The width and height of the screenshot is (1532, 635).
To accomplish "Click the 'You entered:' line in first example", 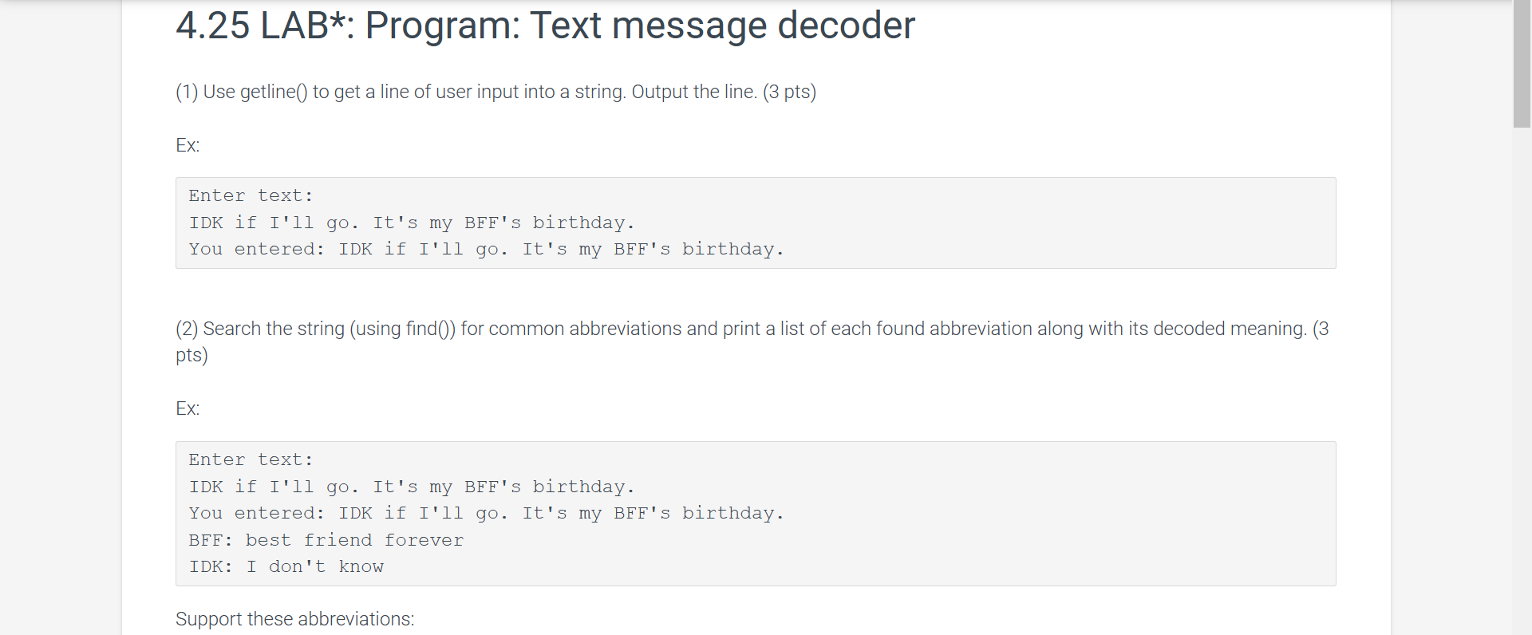I will (x=486, y=249).
